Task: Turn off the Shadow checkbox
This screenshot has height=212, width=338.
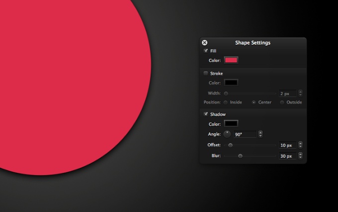Action: point(206,114)
